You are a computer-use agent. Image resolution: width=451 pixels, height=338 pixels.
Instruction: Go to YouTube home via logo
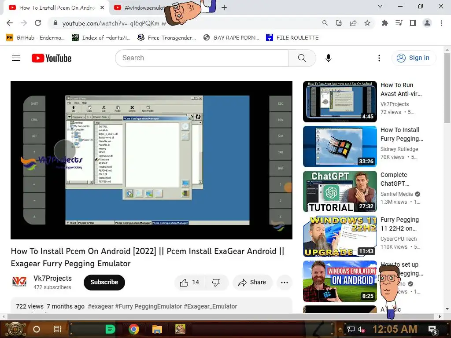(x=52, y=58)
